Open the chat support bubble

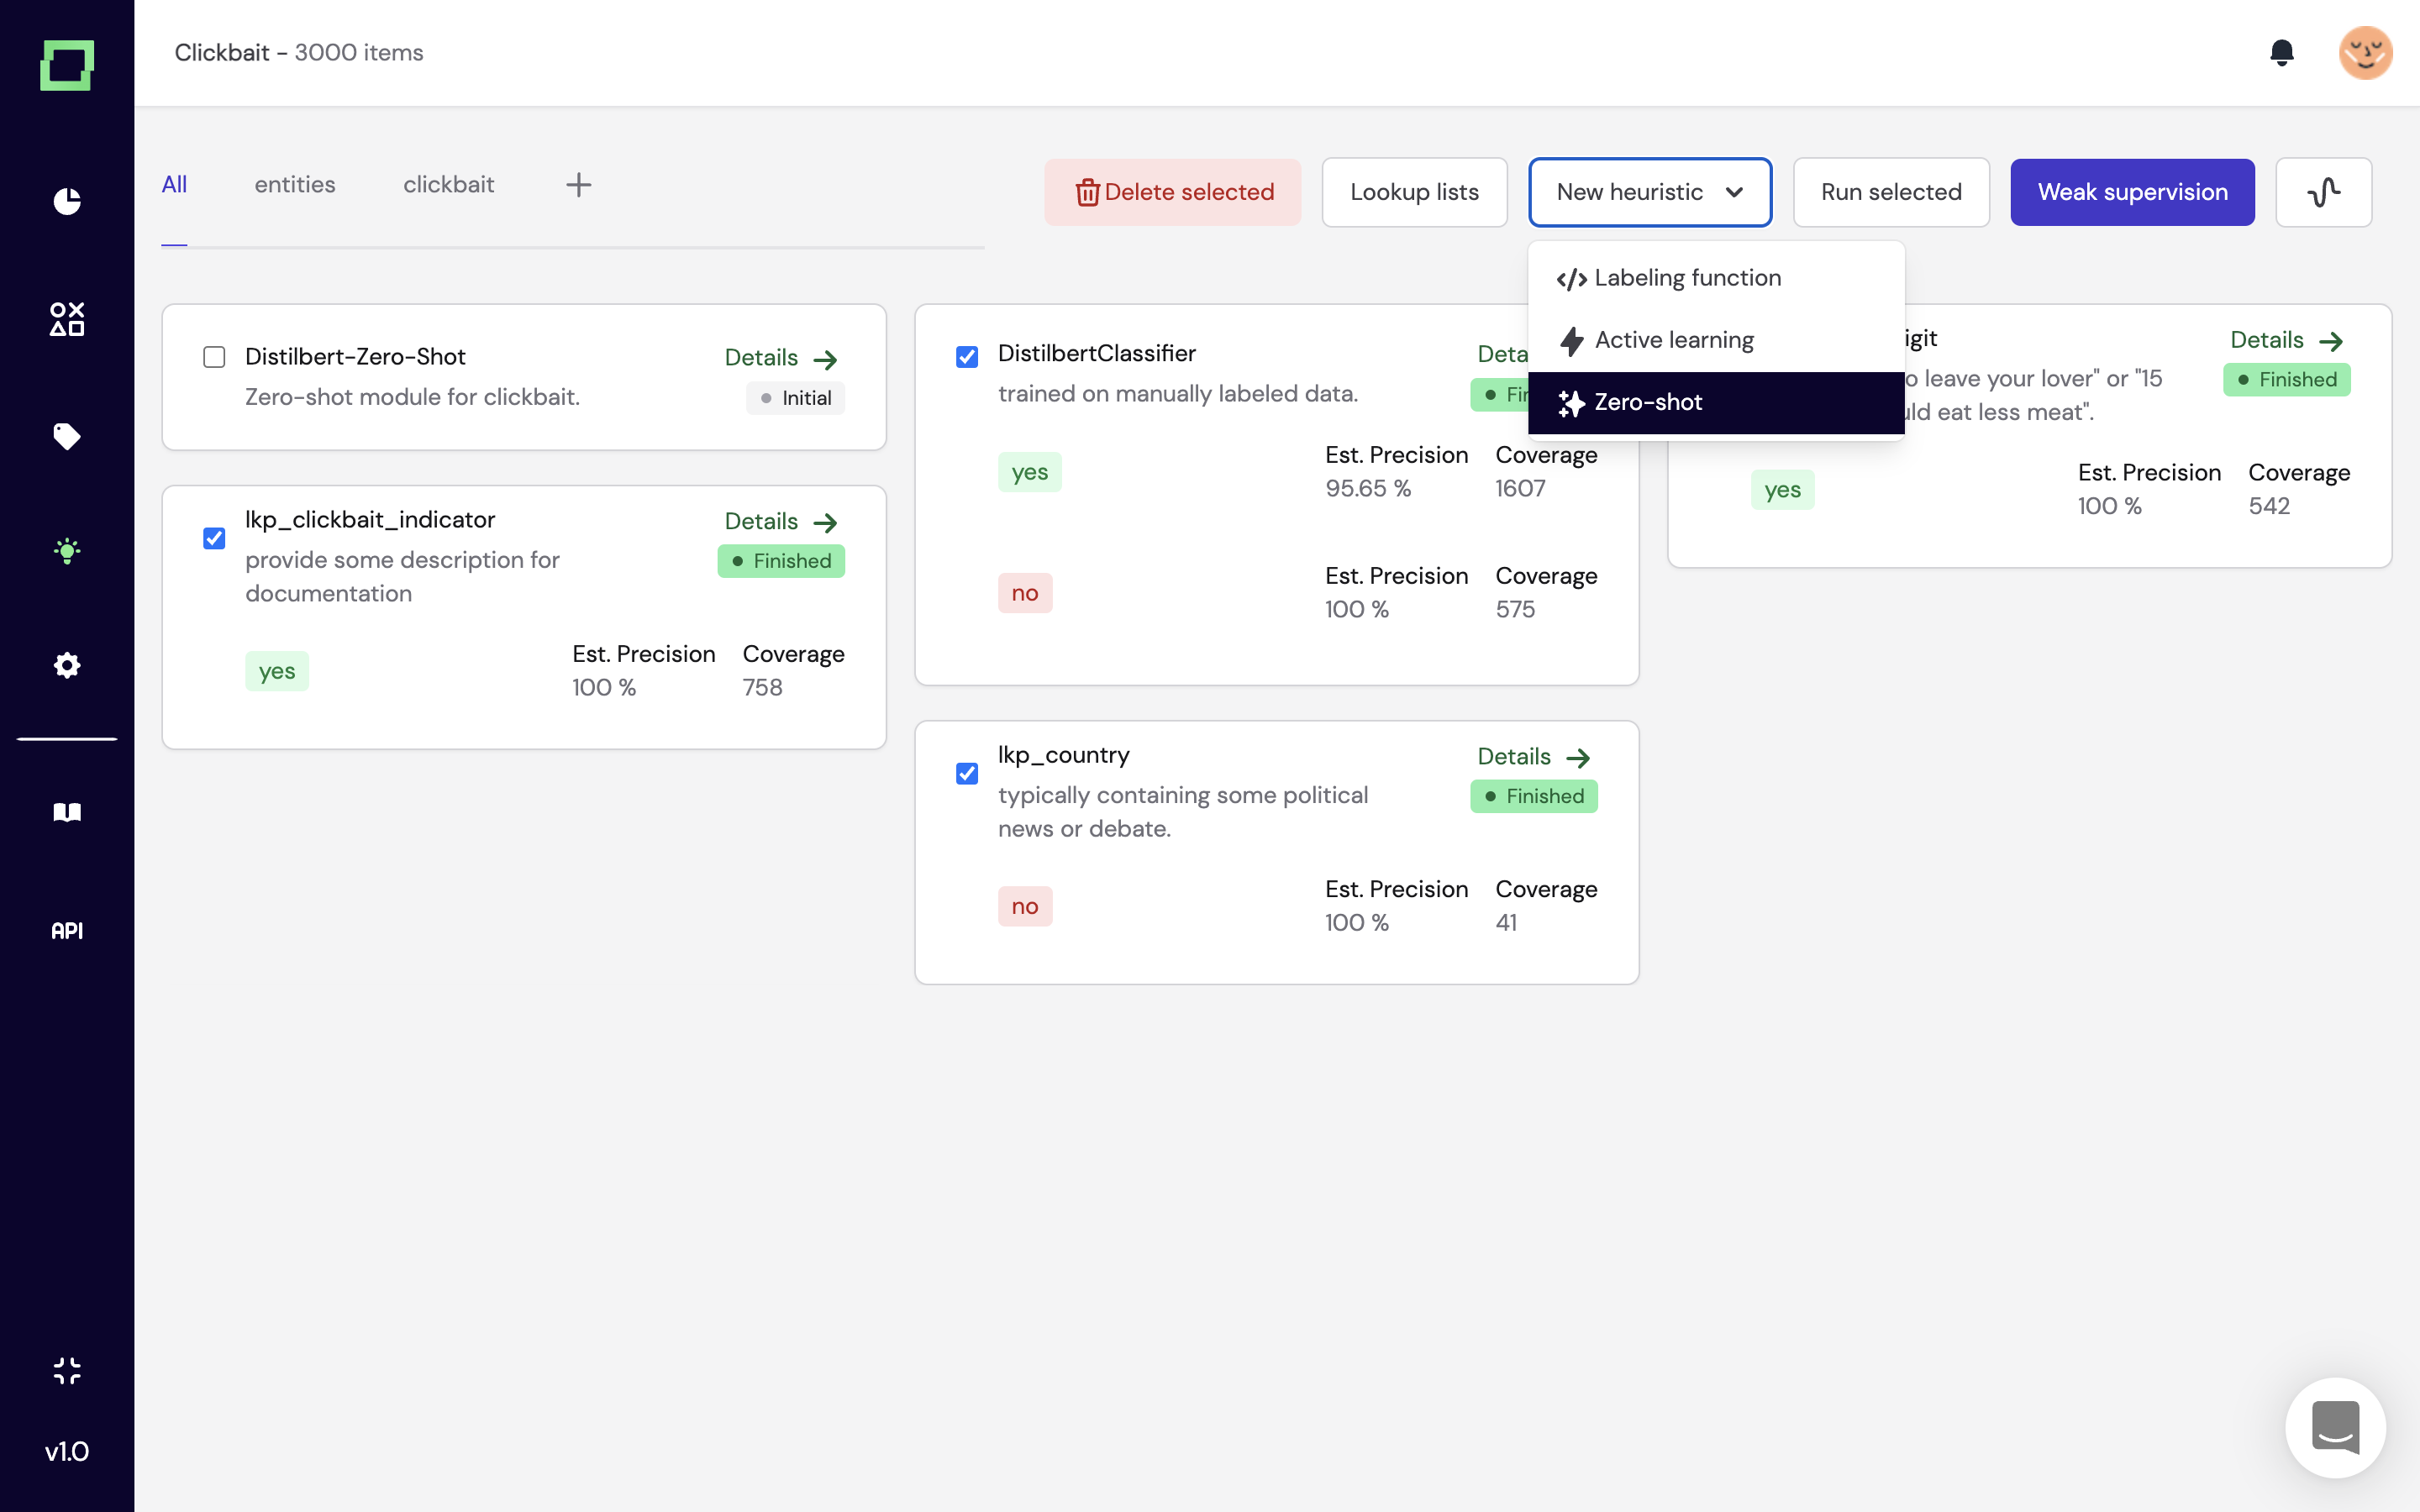point(2335,1427)
